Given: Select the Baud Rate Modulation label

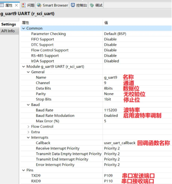Looking at the screenshot, I should click(55, 116).
